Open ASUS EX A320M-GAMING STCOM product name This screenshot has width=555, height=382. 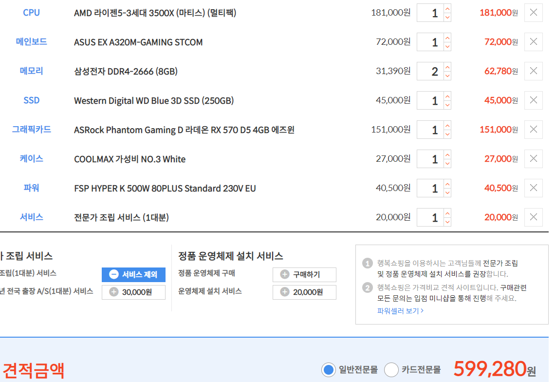138,42
